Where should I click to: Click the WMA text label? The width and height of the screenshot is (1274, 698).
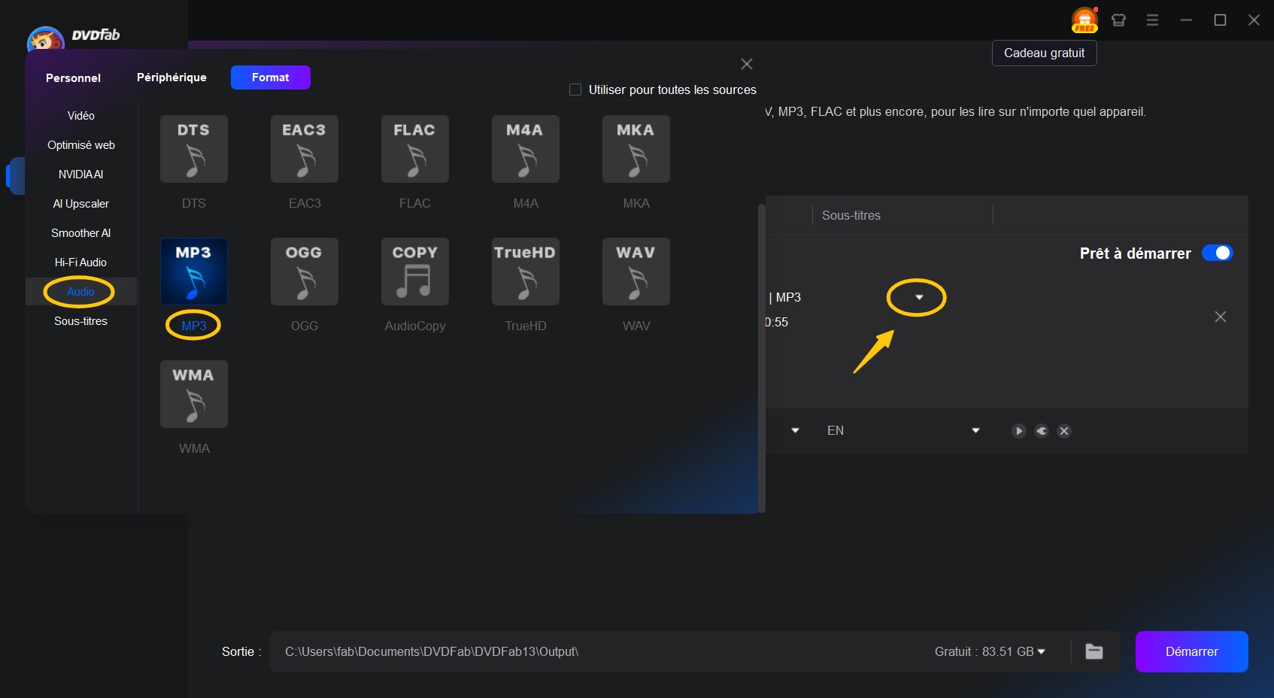(194, 448)
